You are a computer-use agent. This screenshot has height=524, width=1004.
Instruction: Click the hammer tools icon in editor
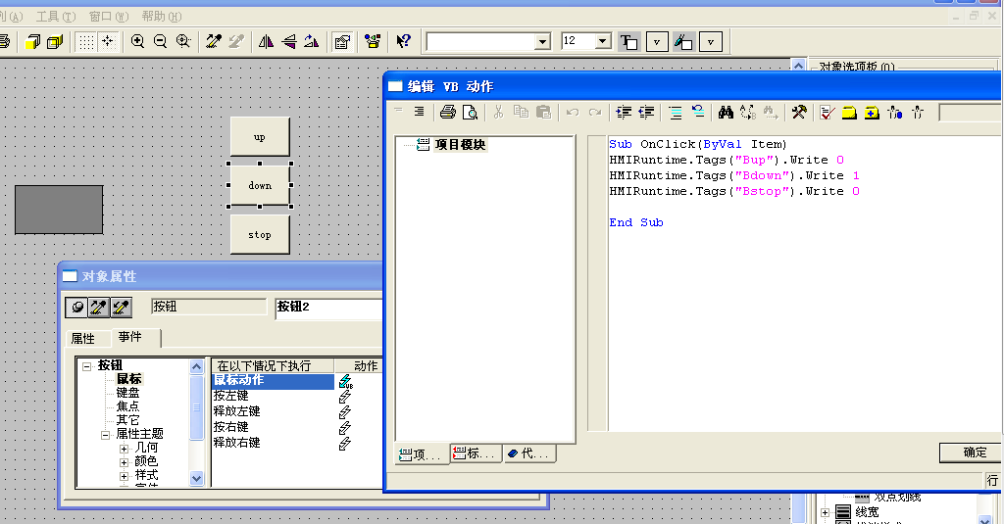click(x=799, y=112)
